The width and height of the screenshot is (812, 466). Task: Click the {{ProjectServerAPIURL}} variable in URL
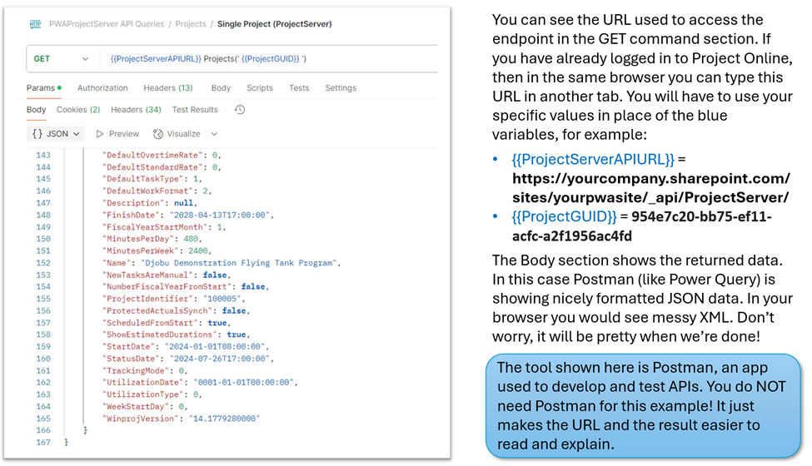(156, 59)
